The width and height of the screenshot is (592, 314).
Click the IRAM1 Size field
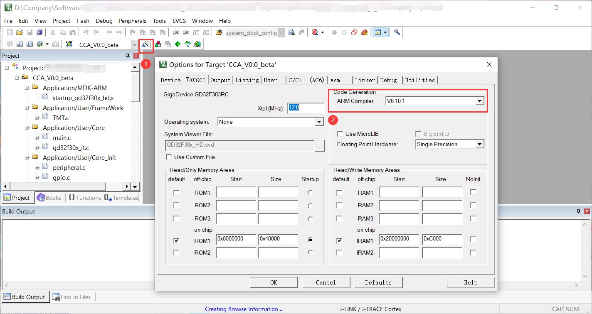point(442,239)
